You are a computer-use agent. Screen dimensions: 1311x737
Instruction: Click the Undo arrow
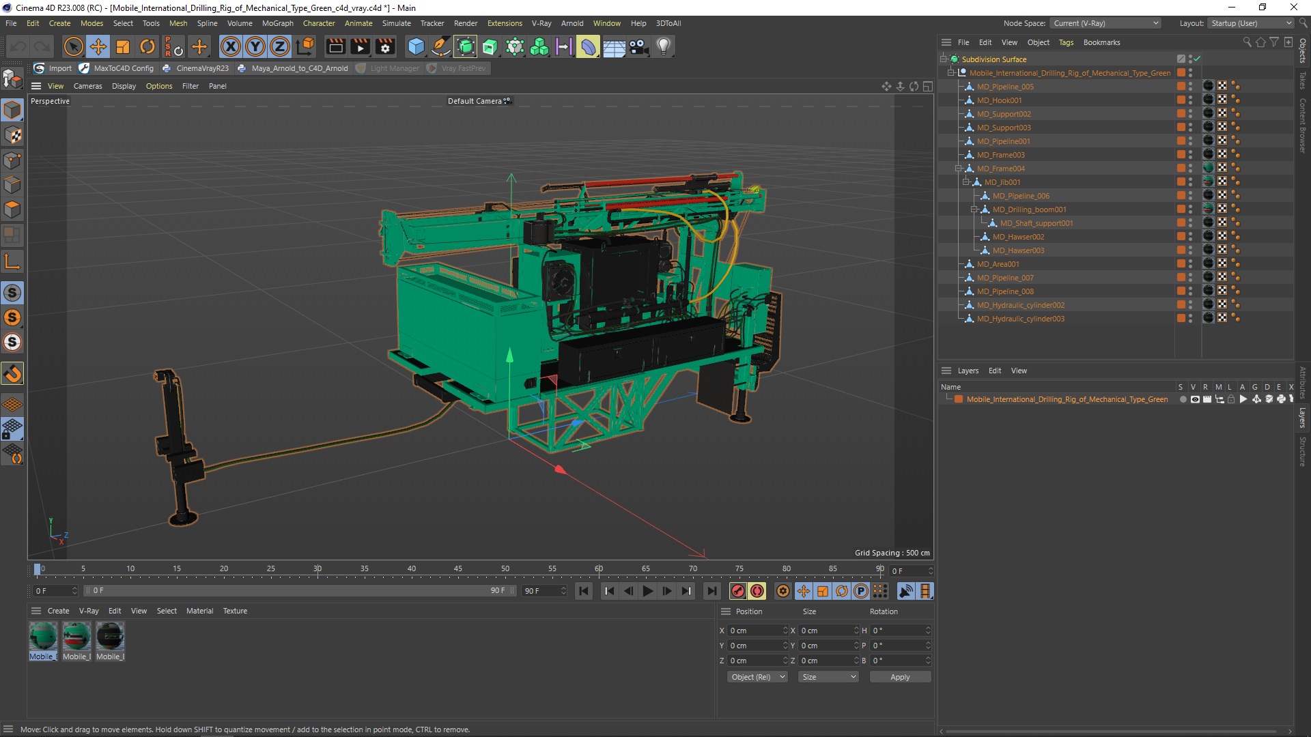(x=18, y=46)
